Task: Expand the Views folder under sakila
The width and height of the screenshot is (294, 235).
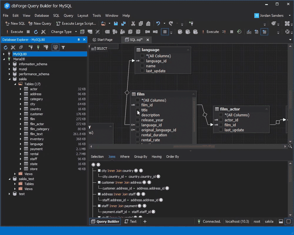Action: coord(15,174)
